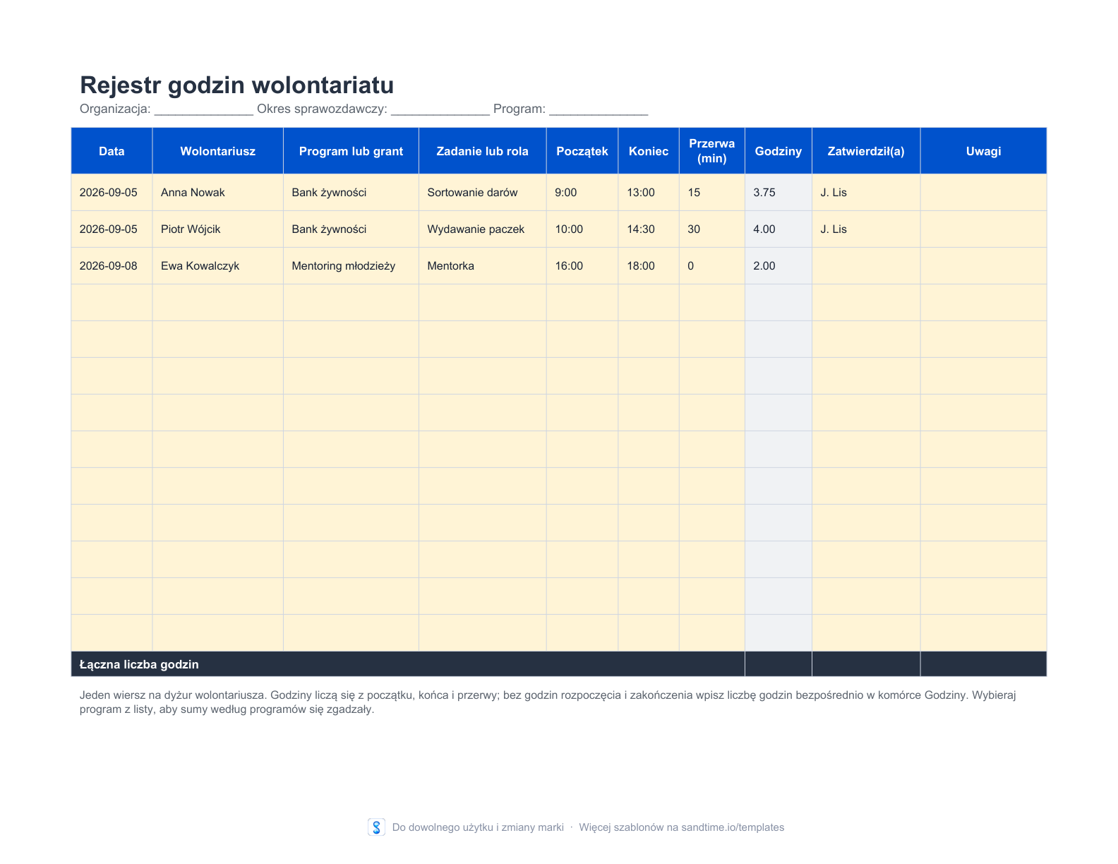Viewport: 1118px width, 864px height.
Task: Click the 'Mentorka' role cell
Action: (483, 265)
